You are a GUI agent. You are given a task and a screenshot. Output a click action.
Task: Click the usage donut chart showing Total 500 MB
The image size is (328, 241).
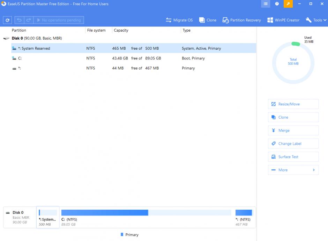click(x=293, y=63)
